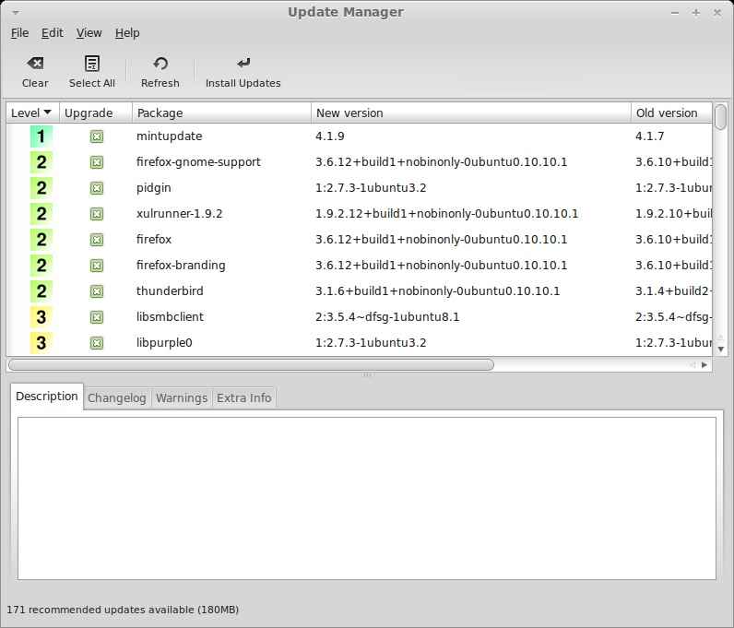The height and width of the screenshot is (628, 734).
Task: Select the firefox-branding package name
Action: pyautogui.click(x=181, y=265)
